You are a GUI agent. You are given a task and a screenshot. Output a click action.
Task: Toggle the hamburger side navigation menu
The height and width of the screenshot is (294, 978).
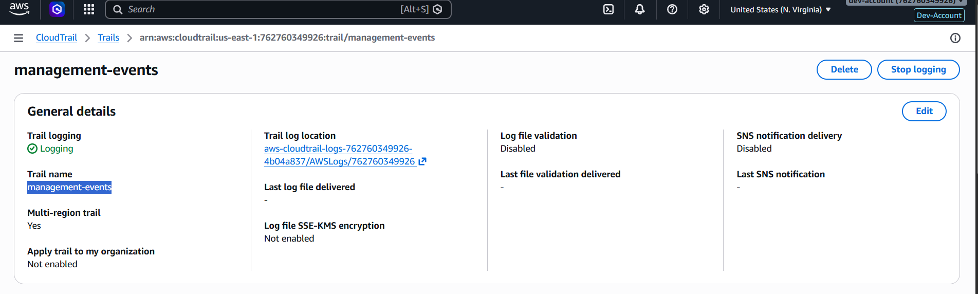click(x=19, y=38)
